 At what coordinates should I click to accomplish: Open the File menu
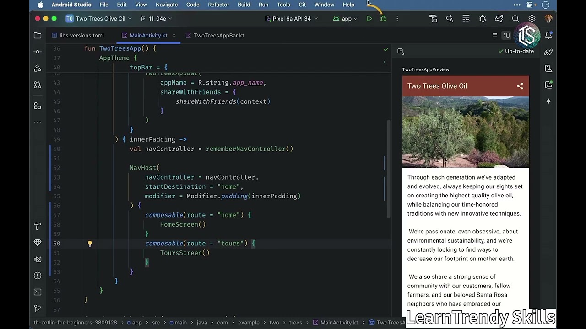[104, 5]
